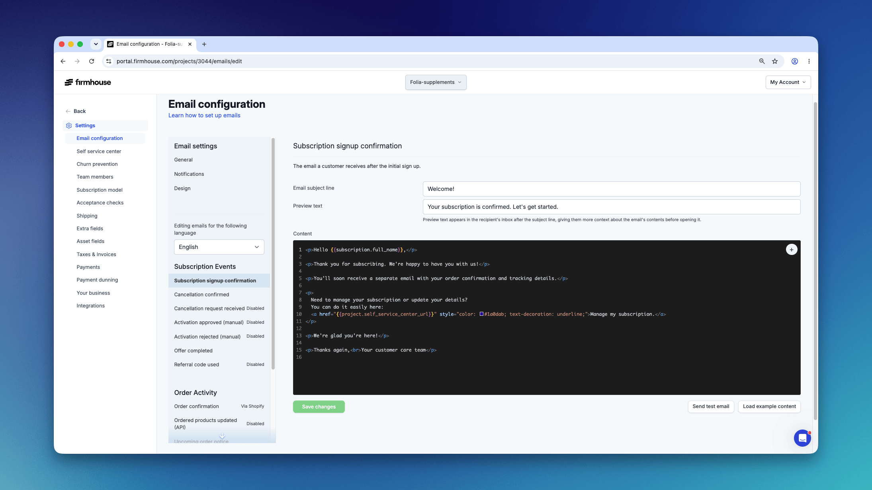Click the Back link in sidebar
872x490 pixels.
click(x=80, y=111)
